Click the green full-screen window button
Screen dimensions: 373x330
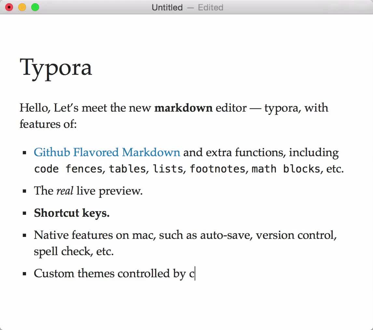35,7
